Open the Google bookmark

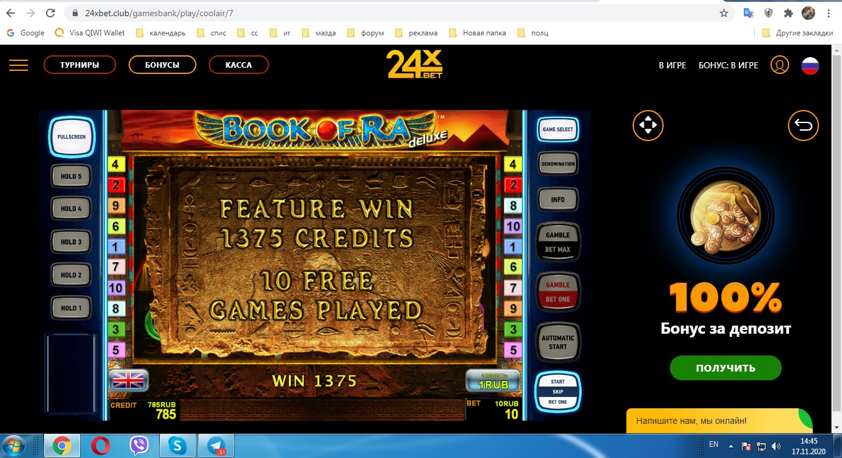(25, 33)
